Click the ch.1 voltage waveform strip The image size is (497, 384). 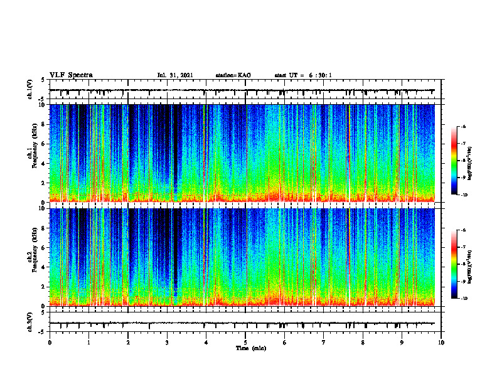(x=245, y=89)
